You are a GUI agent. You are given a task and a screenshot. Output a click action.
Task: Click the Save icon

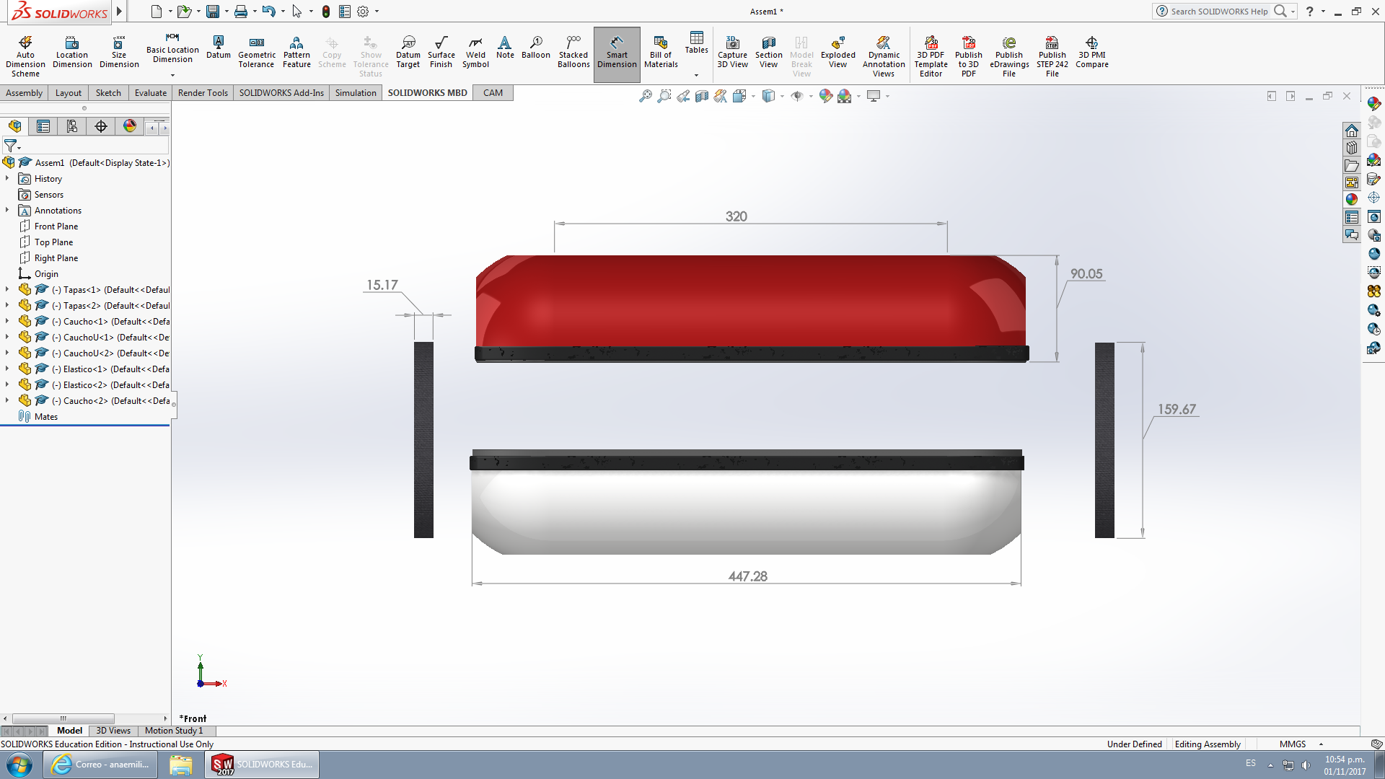tap(213, 12)
